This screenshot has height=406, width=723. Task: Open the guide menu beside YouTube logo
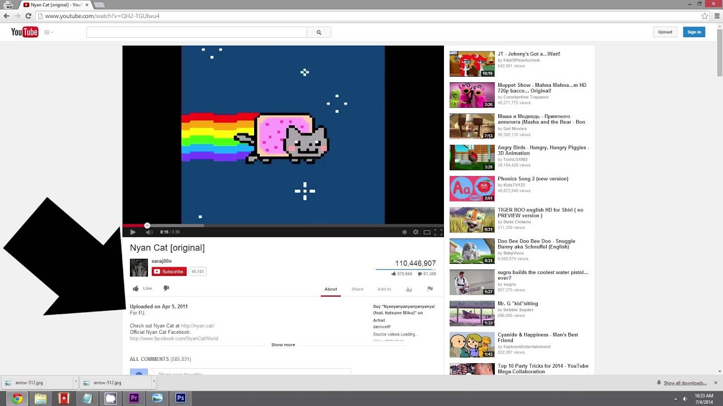(48, 32)
